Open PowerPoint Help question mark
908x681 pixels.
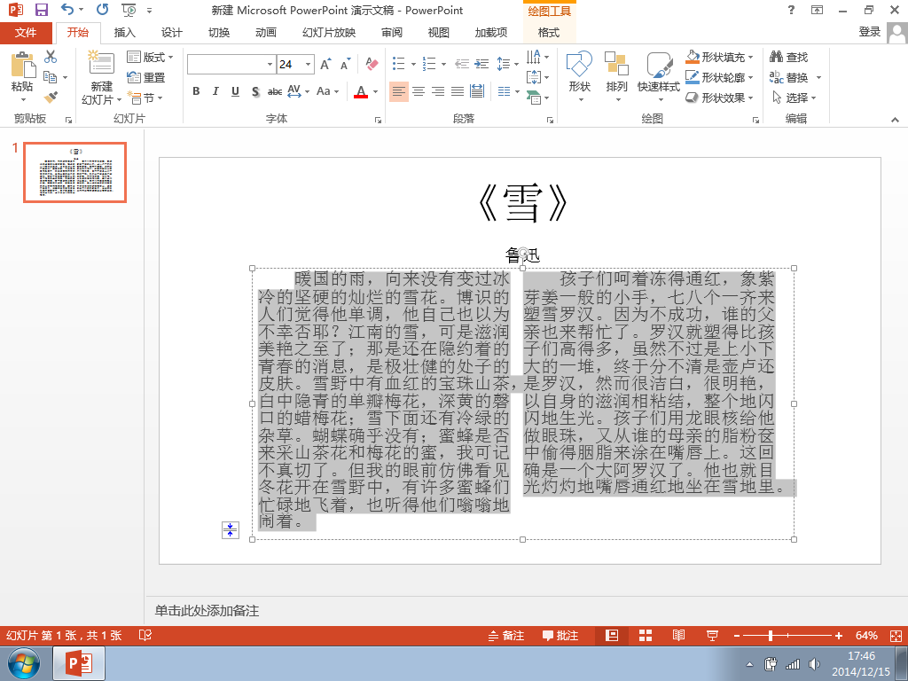[791, 10]
